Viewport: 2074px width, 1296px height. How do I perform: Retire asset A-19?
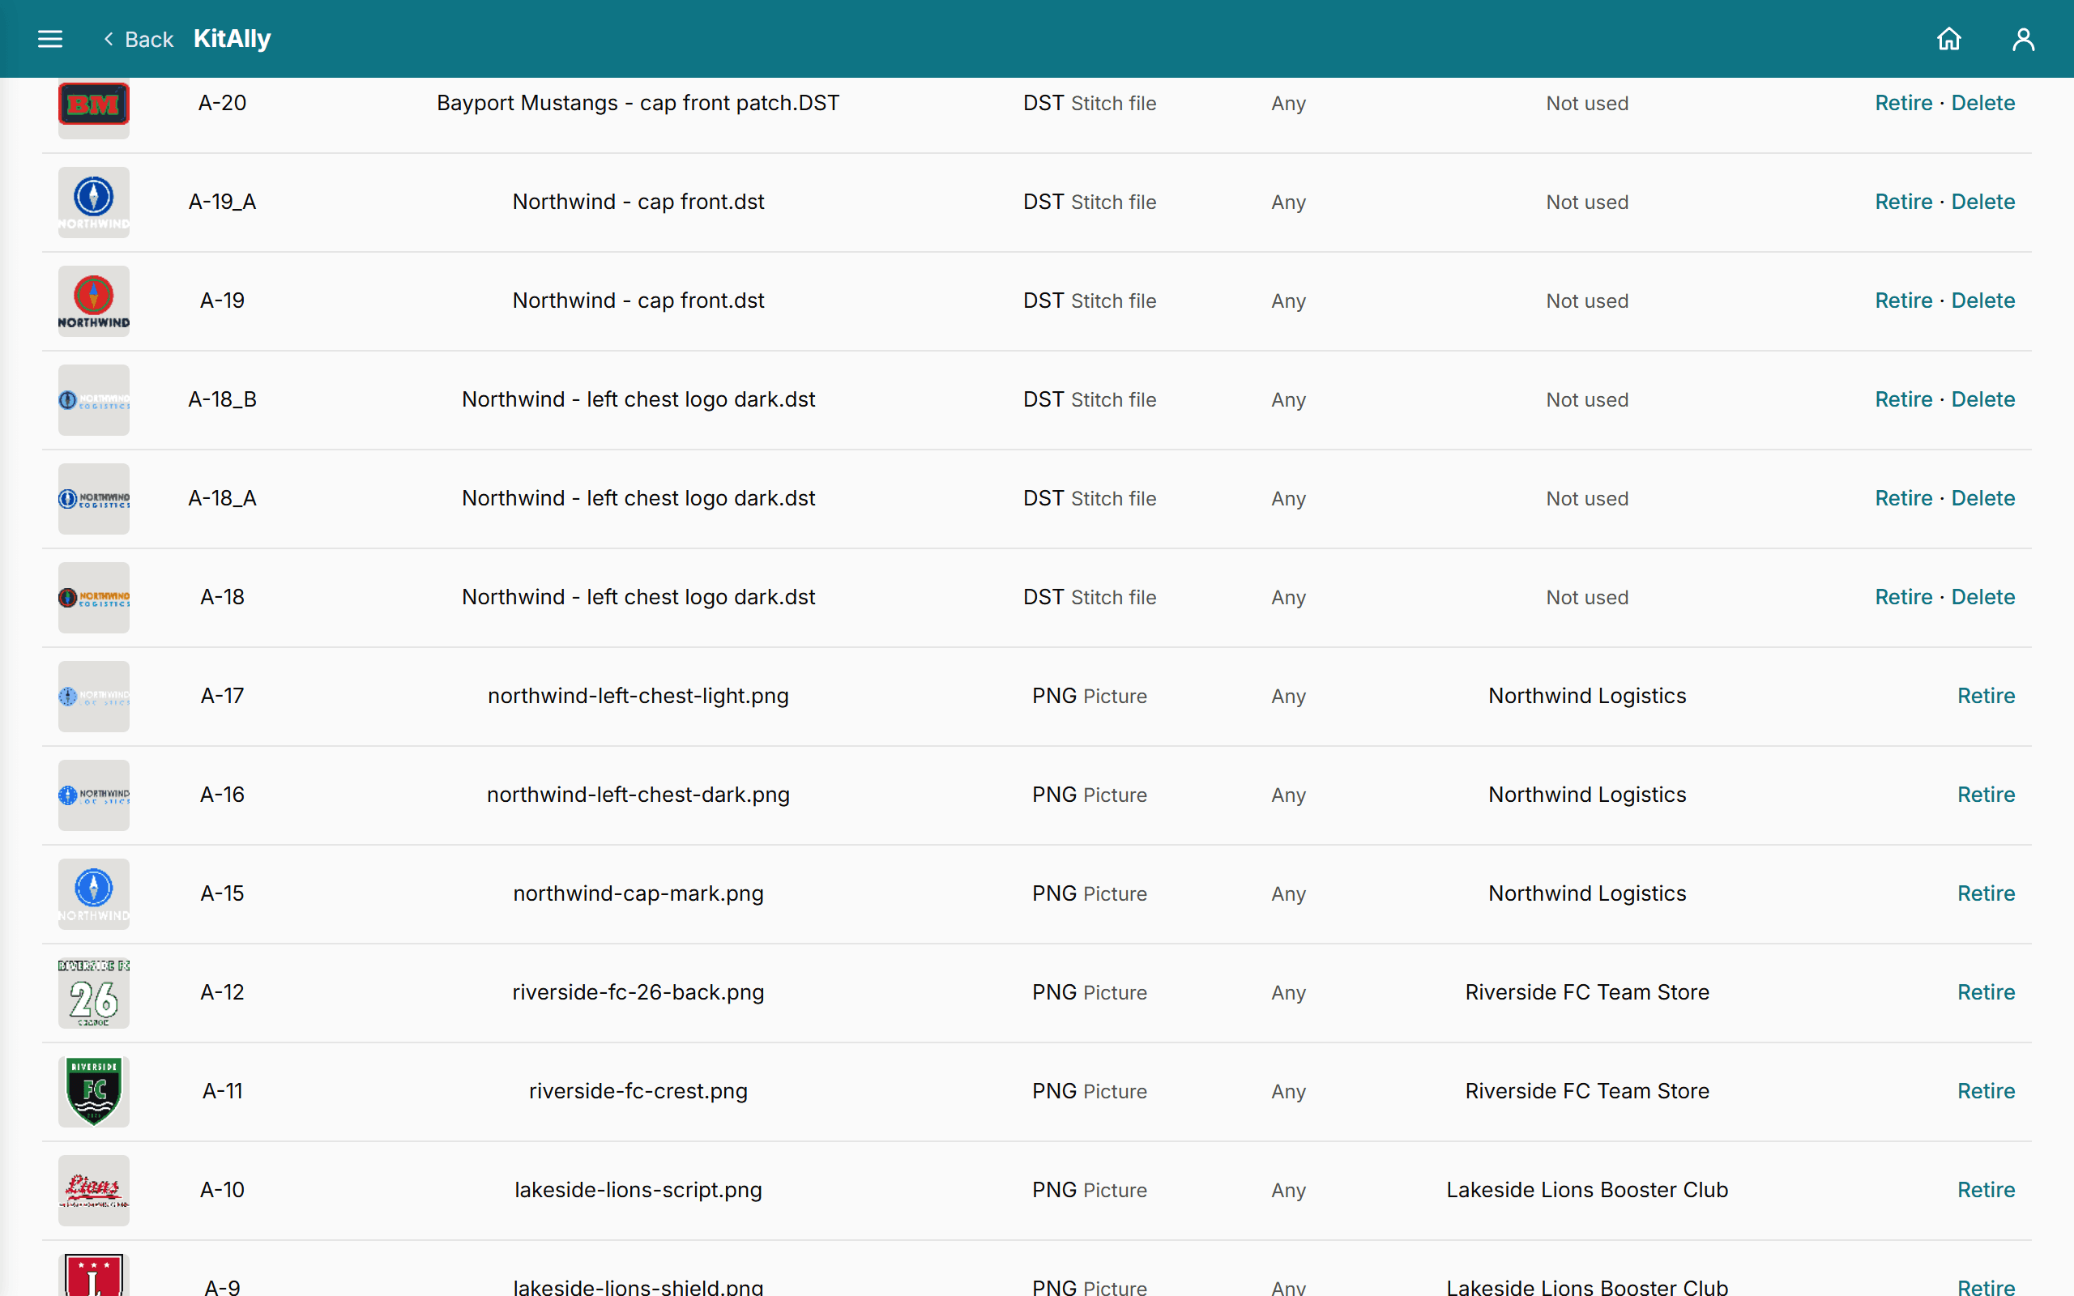(1902, 300)
